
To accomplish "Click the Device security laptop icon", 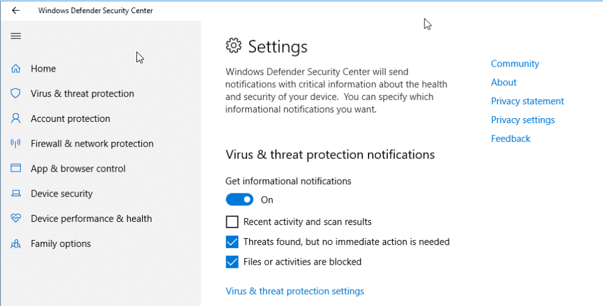I will tap(16, 194).
